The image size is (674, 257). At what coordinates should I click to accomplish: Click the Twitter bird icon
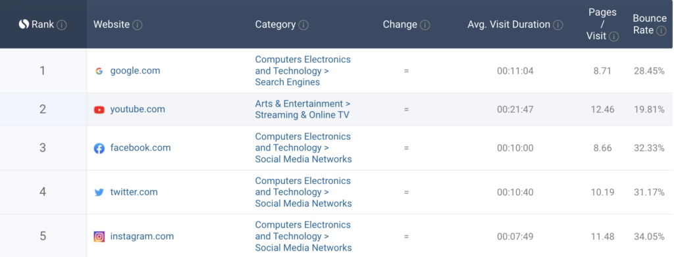pyautogui.click(x=99, y=192)
